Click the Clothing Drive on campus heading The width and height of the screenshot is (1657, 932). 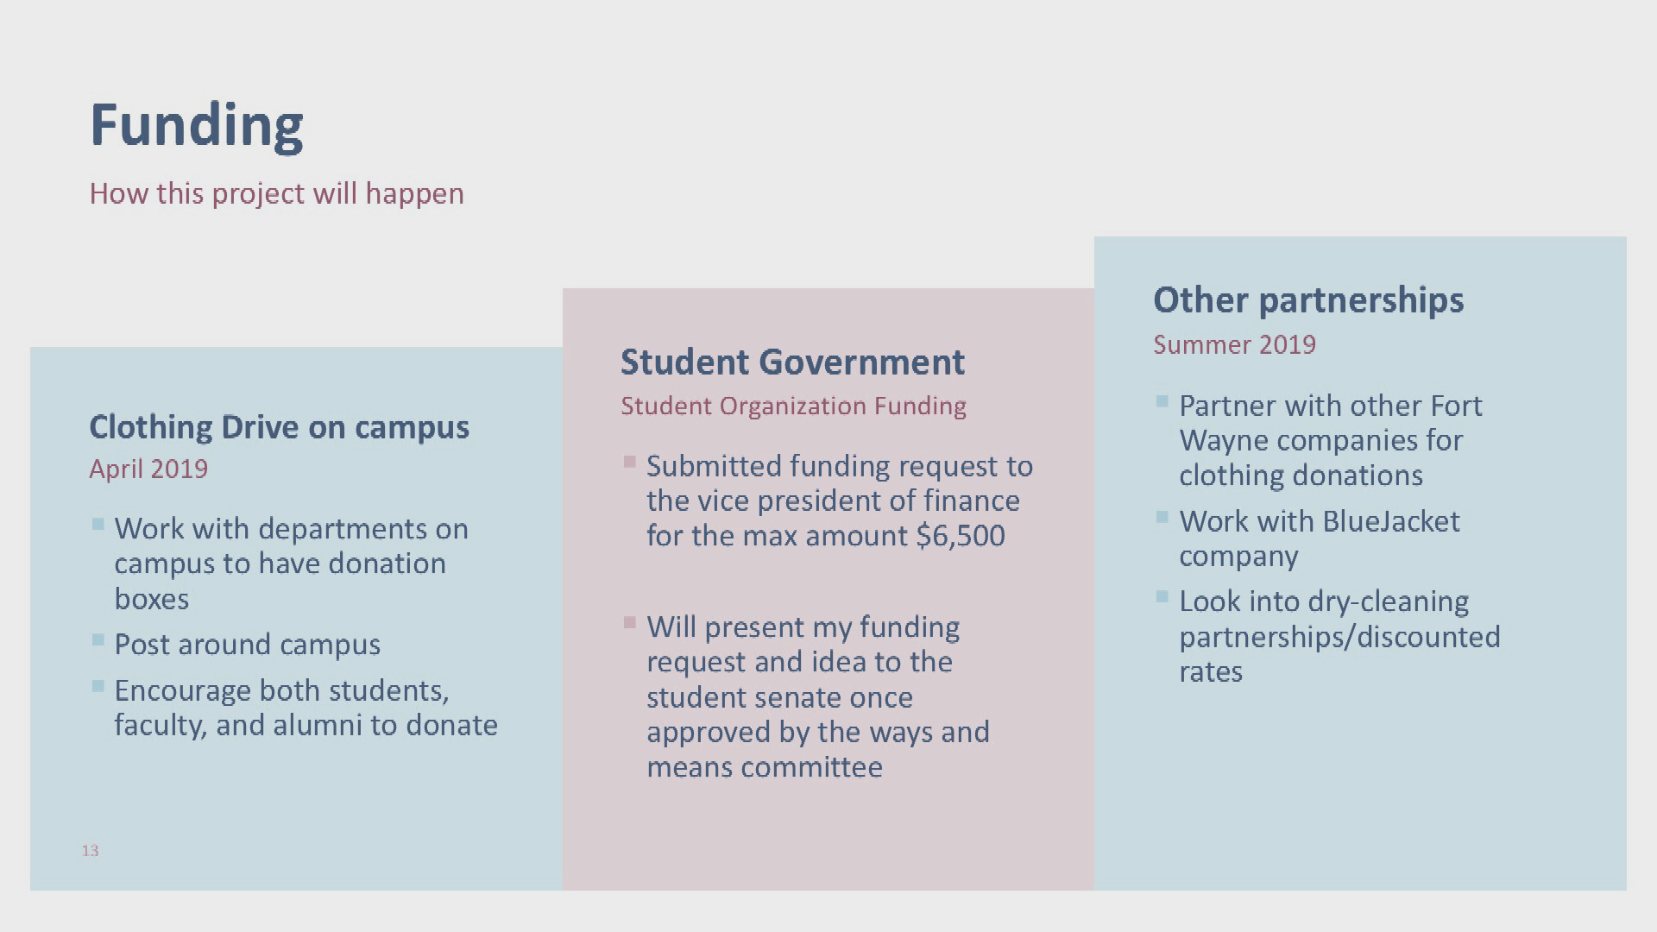(280, 427)
